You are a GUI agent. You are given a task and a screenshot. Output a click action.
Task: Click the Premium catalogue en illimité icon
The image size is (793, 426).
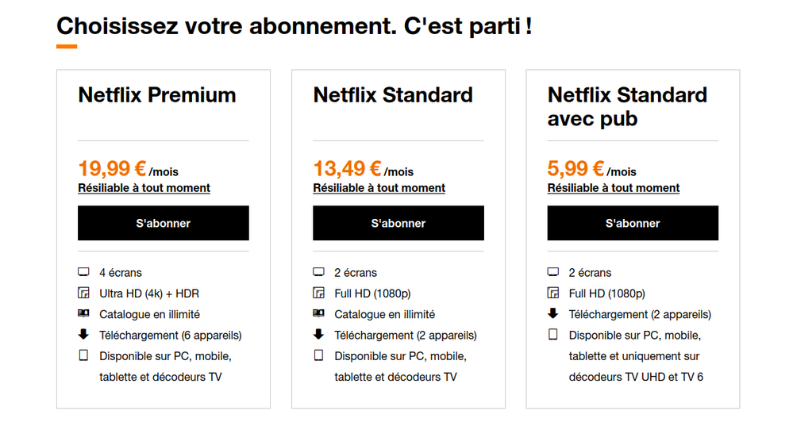(83, 314)
